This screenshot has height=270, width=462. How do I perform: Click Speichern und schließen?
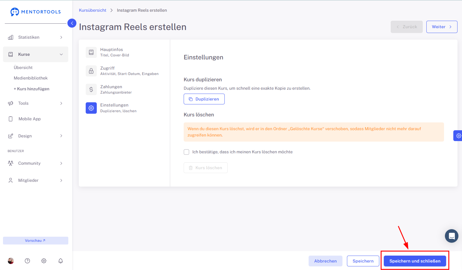[x=415, y=261]
